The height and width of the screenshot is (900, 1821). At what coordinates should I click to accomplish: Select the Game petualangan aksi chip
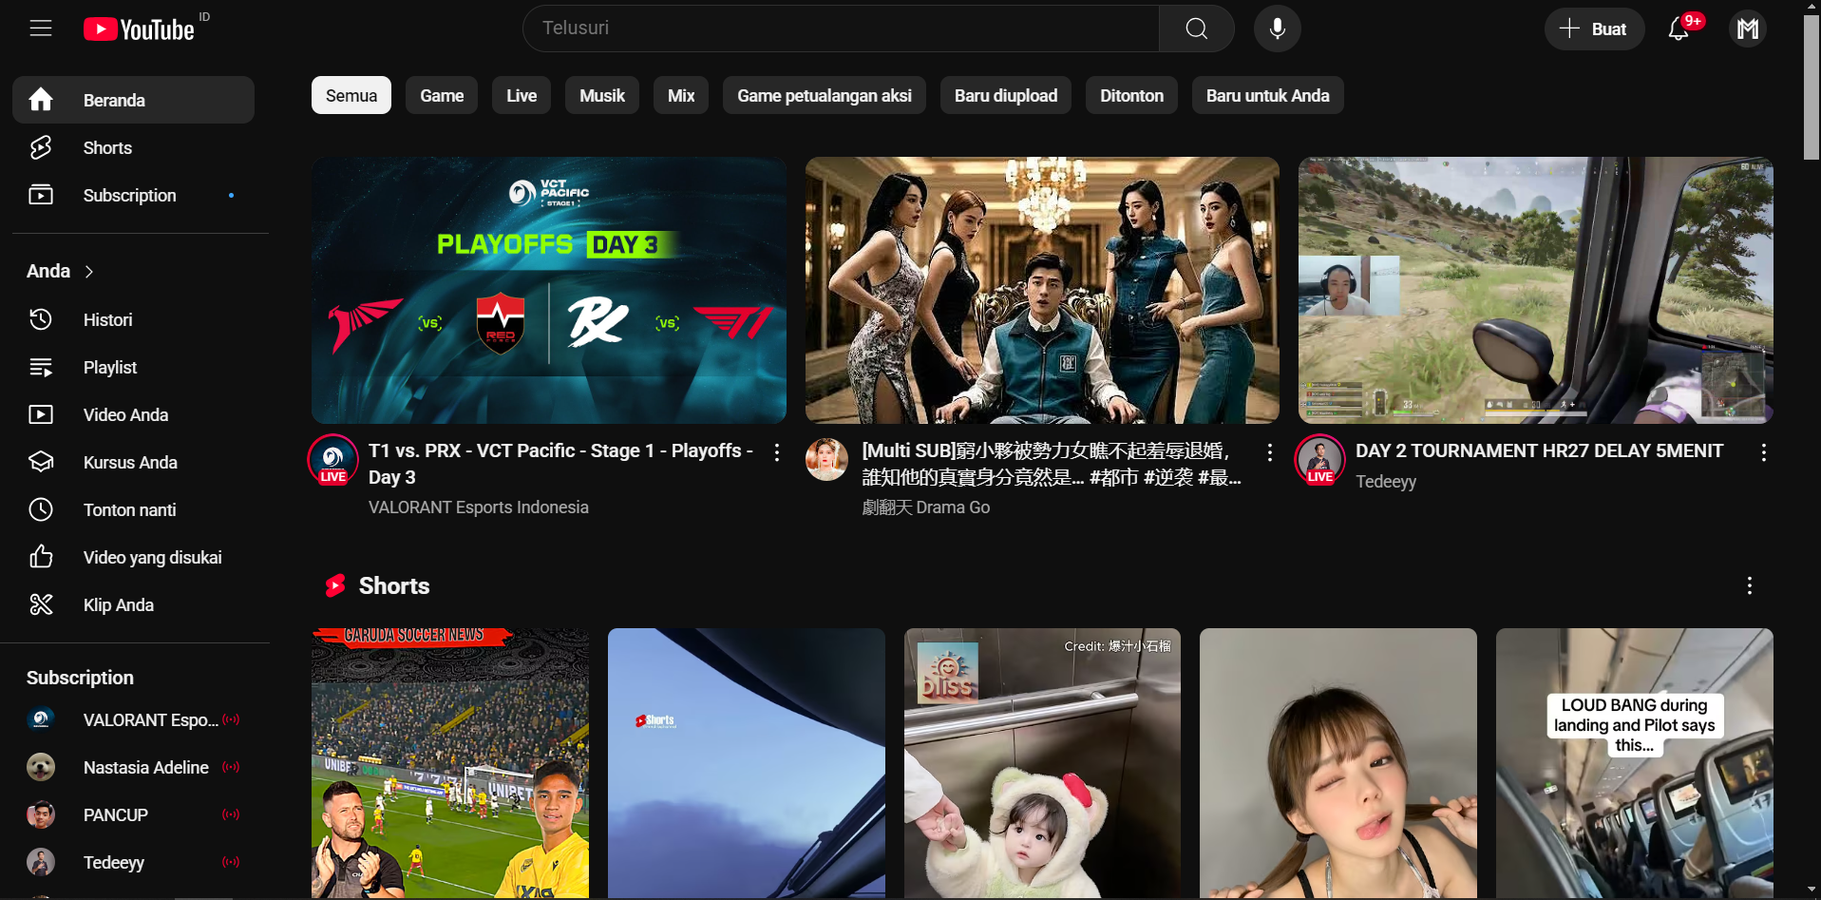[825, 95]
